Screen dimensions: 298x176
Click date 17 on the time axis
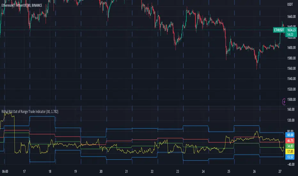click(x=24, y=172)
